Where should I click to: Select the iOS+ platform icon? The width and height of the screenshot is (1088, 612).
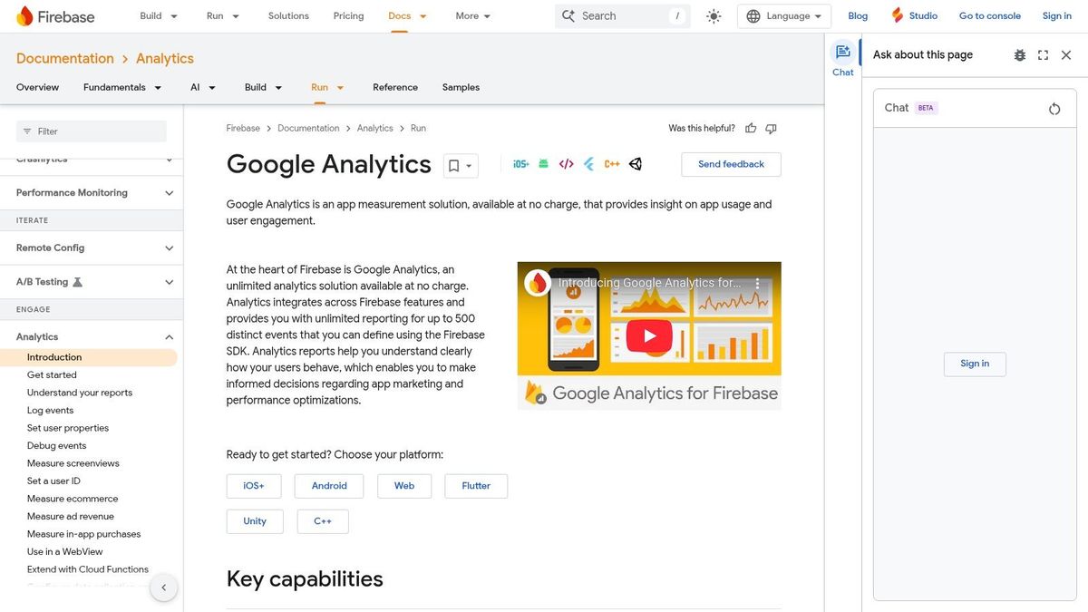pos(520,164)
